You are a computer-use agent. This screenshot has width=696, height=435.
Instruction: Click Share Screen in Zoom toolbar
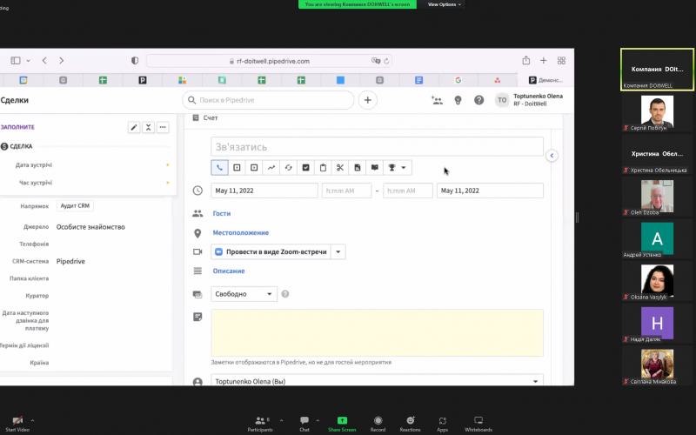click(342, 424)
